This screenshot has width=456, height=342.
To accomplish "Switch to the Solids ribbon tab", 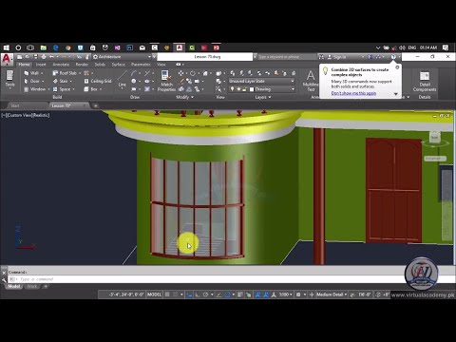I will [x=100, y=65].
